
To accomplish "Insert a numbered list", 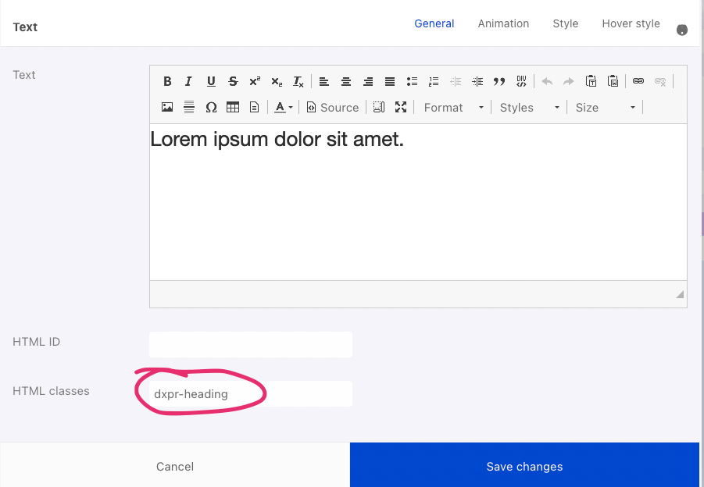I will 434,81.
